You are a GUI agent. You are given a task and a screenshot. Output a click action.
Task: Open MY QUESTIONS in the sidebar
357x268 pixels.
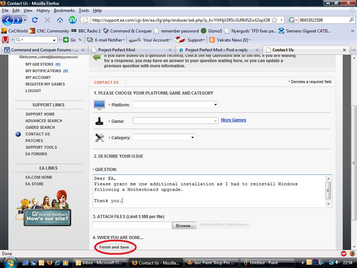click(43, 64)
